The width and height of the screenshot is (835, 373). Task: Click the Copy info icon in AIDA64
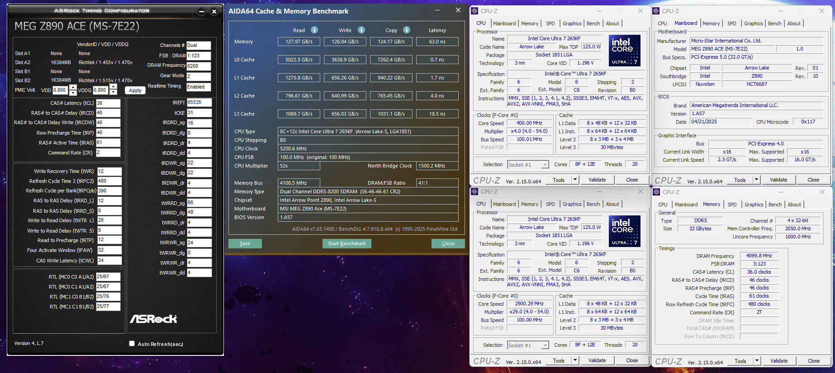(x=407, y=30)
